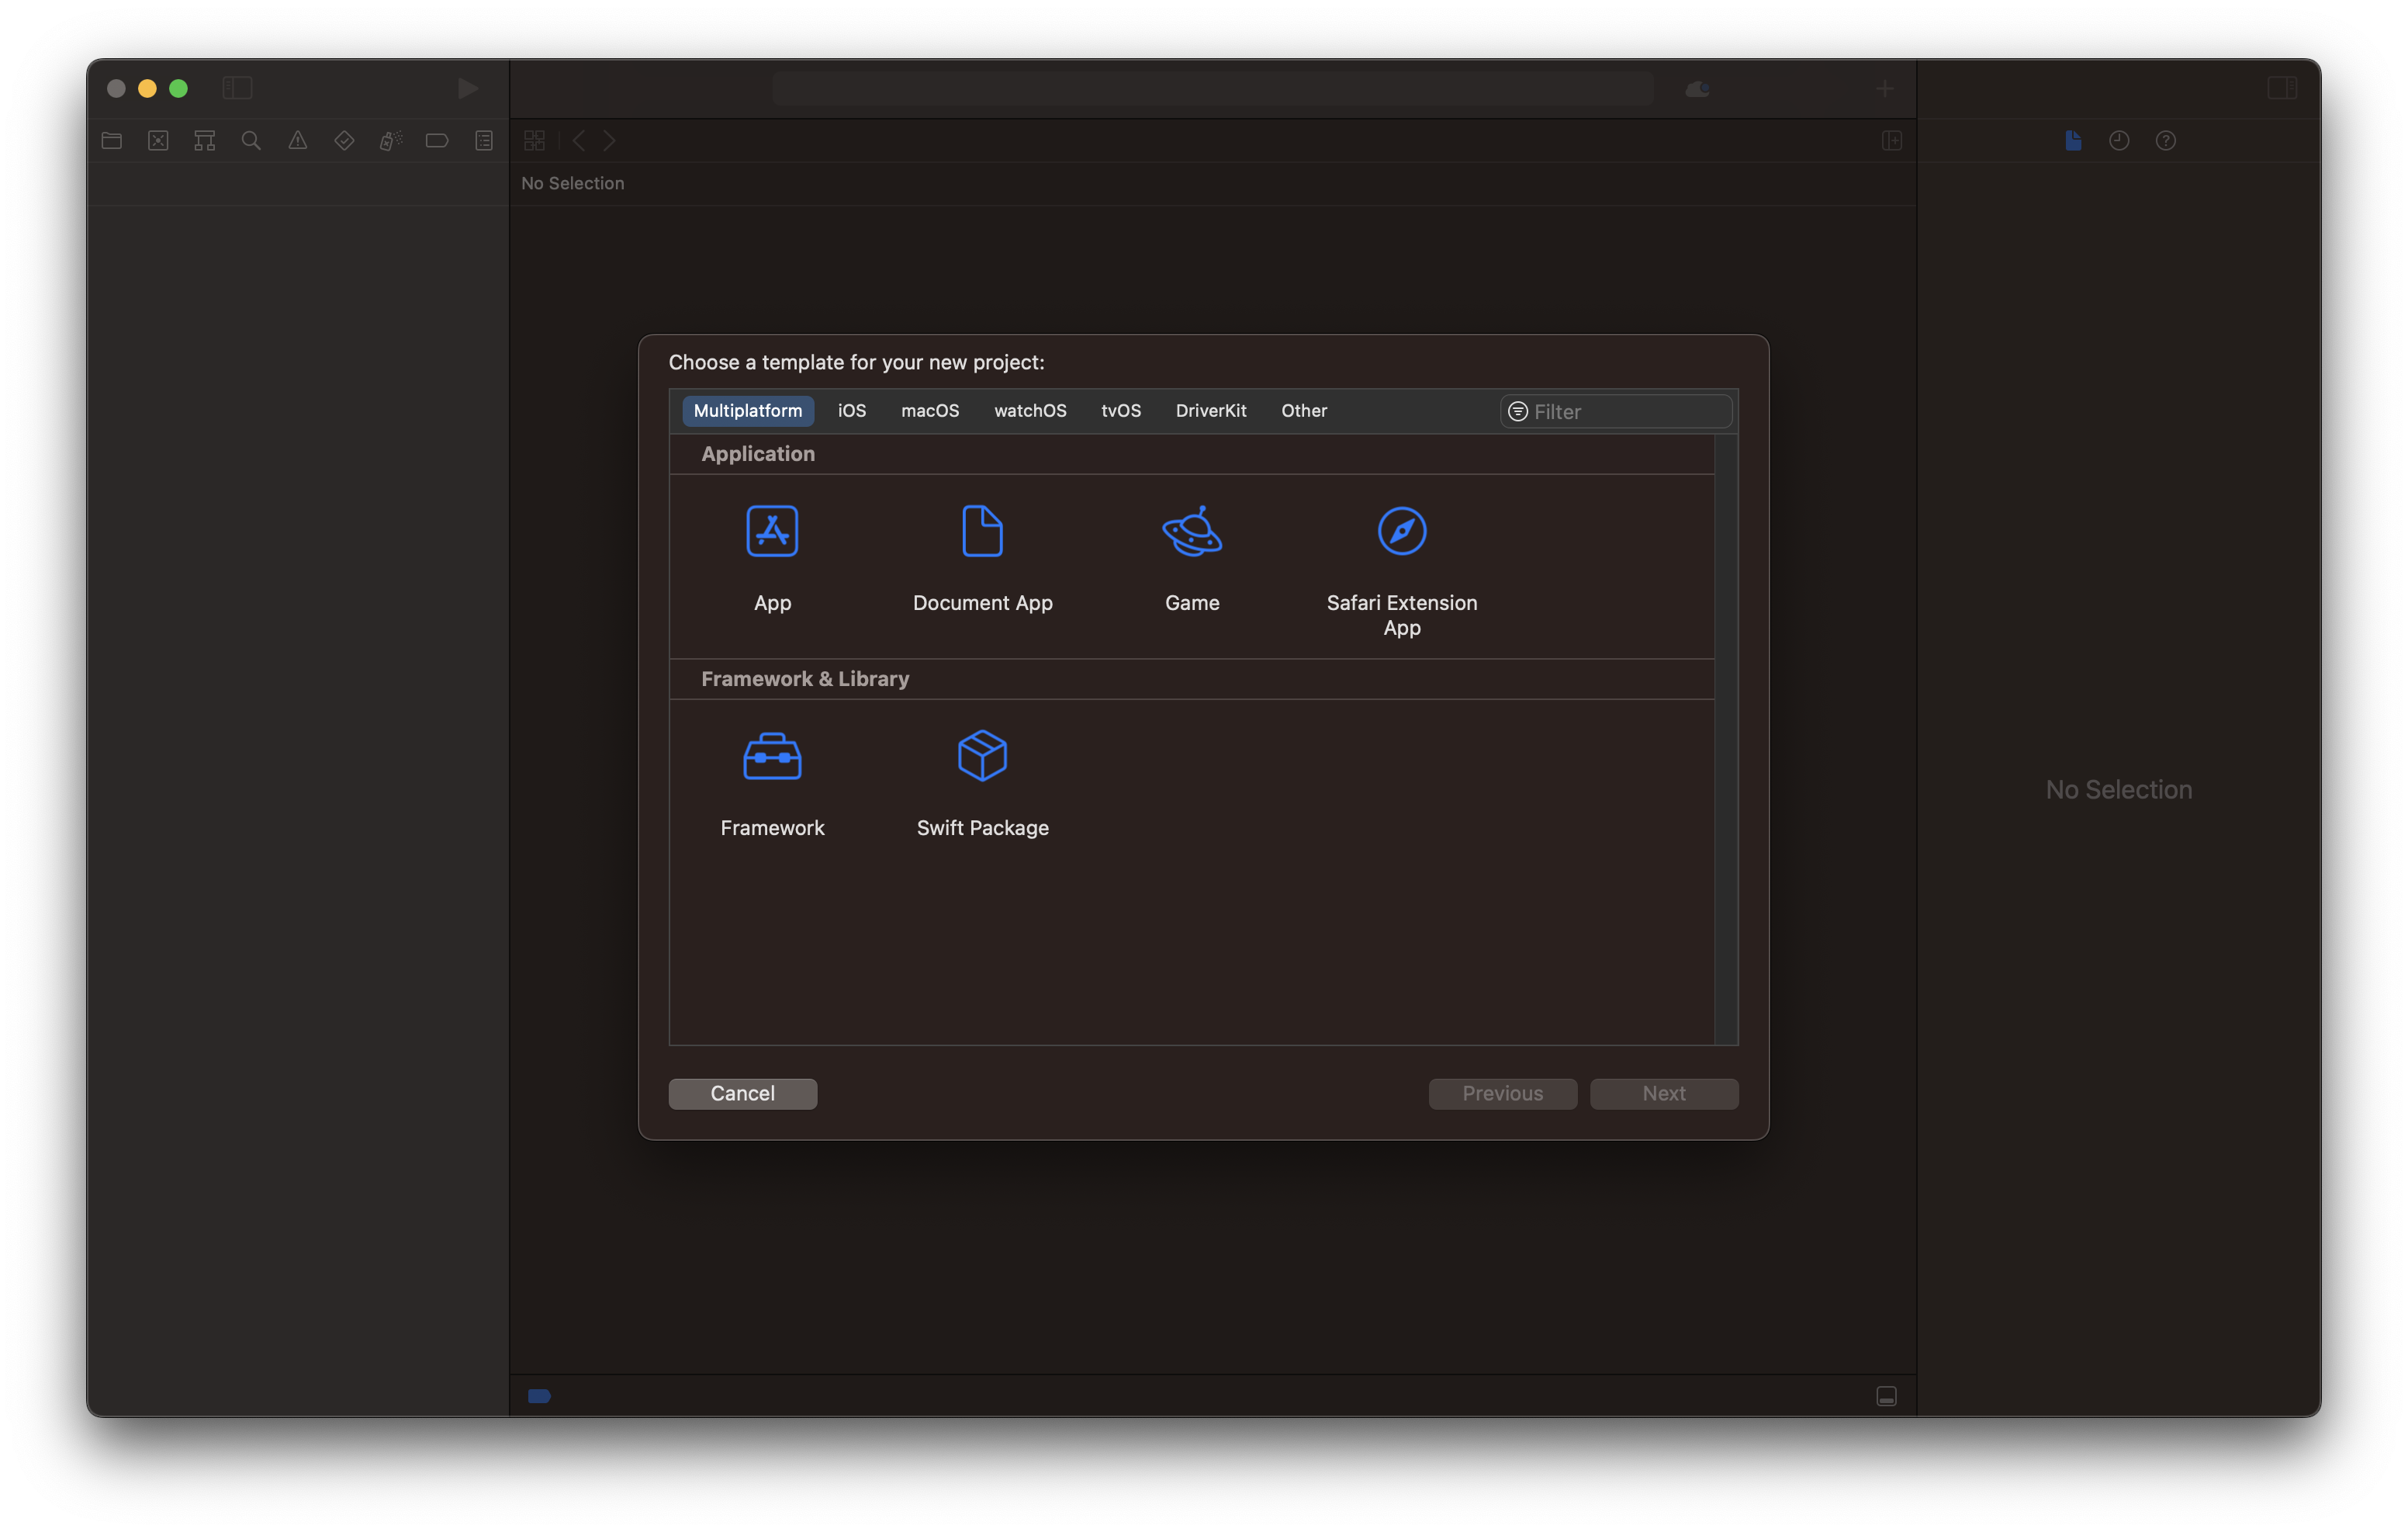Switch to the watchOS template tab

click(1030, 411)
